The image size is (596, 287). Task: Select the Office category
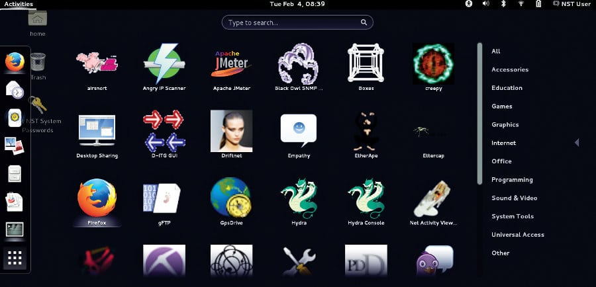click(501, 161)
